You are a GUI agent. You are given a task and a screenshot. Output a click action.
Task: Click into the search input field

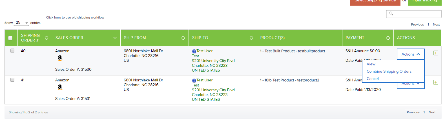(414, 14)
